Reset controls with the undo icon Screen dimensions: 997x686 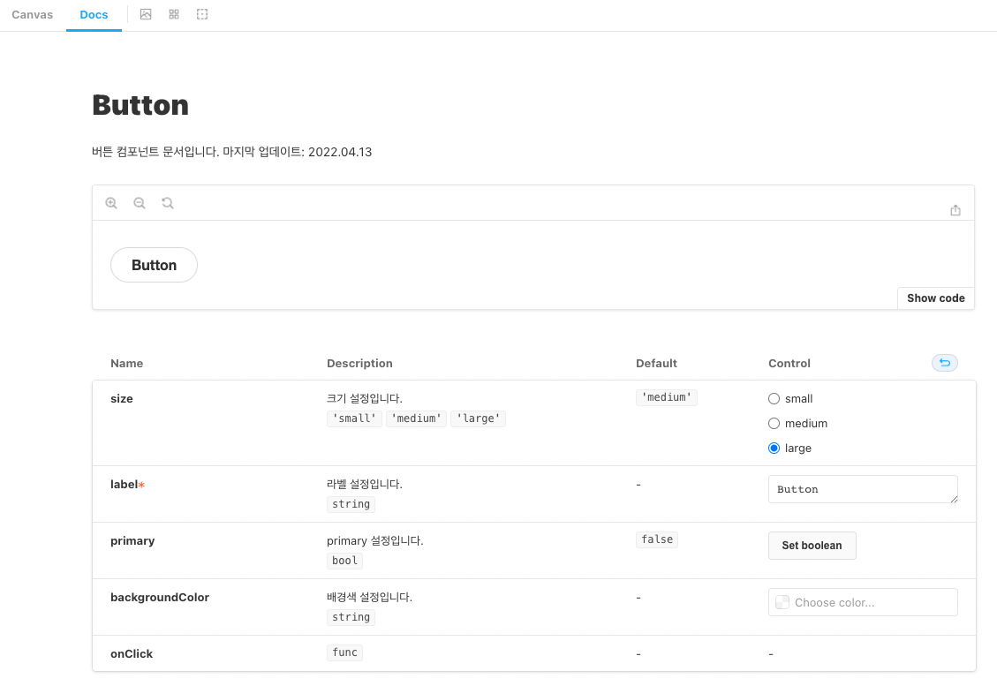pos(945,362)
